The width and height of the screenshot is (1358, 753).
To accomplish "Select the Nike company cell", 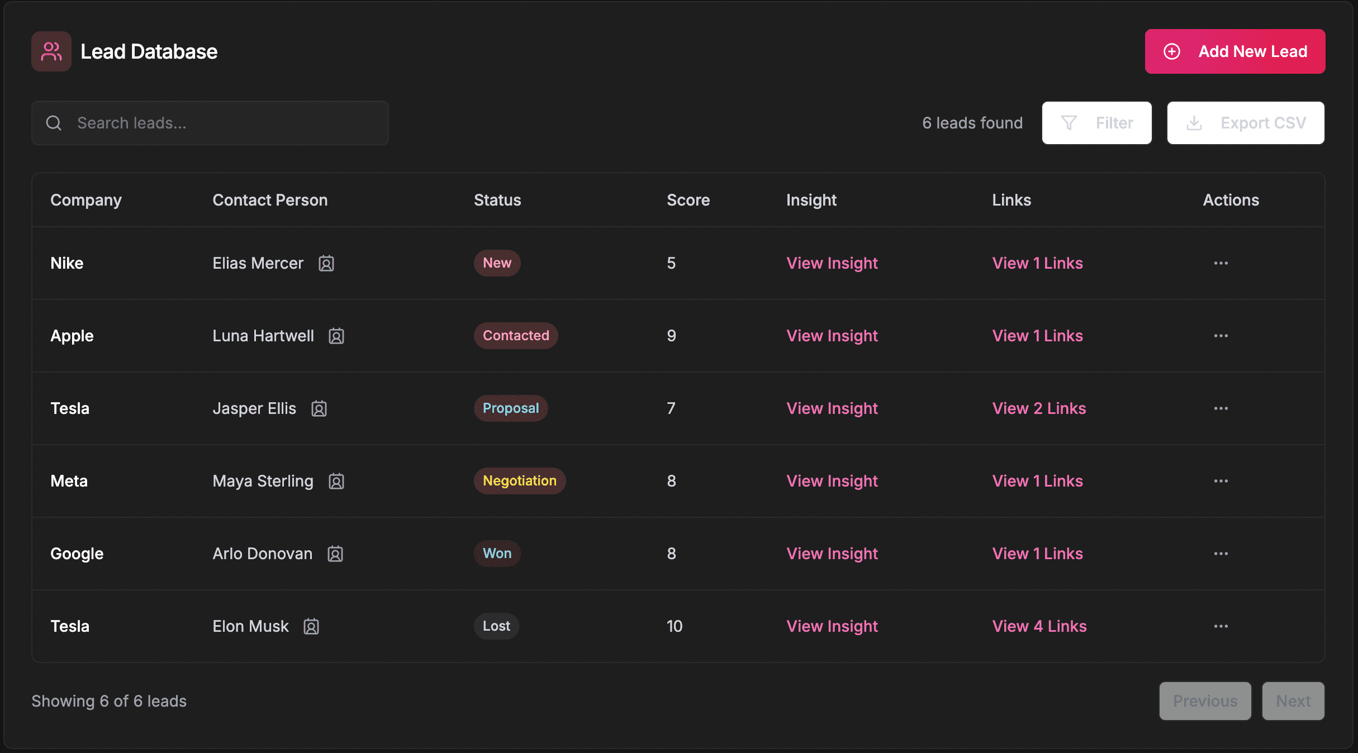I will (67, 263).
